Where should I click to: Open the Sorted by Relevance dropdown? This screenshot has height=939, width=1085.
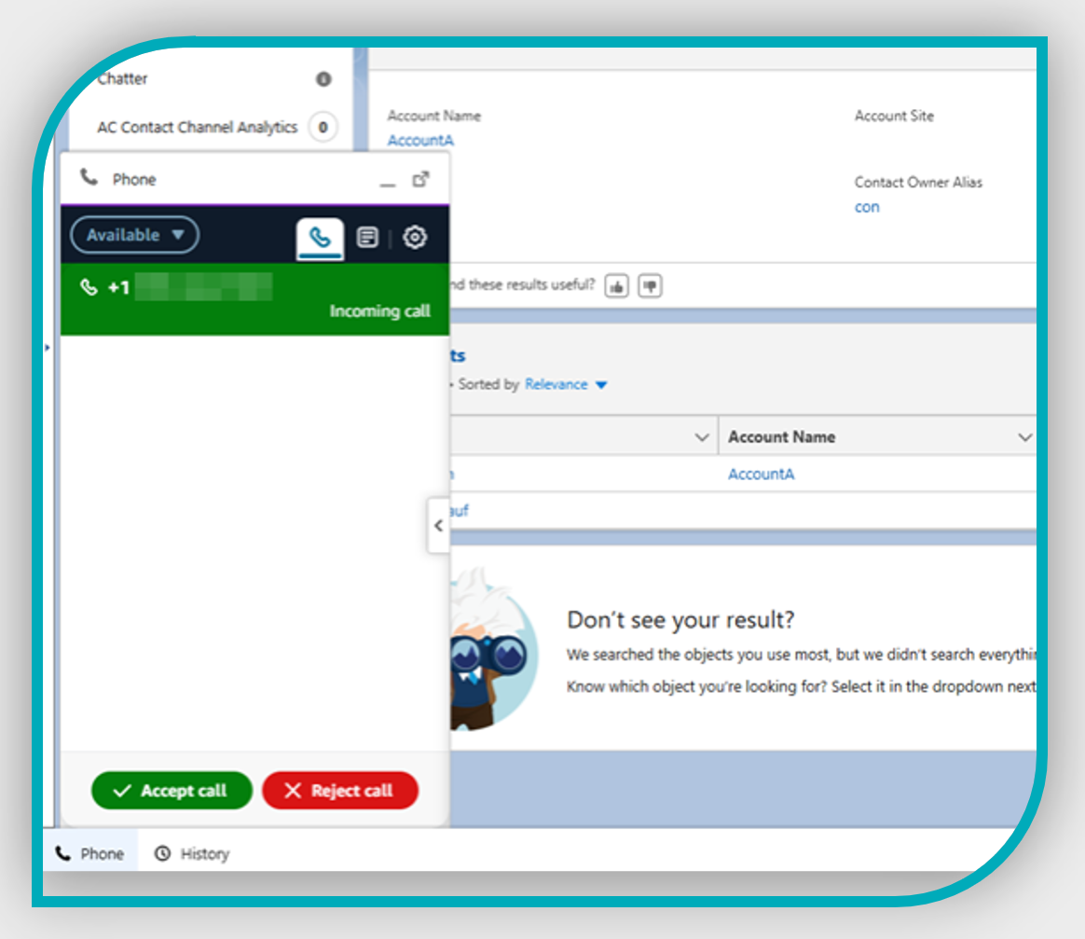pos(565,385)
